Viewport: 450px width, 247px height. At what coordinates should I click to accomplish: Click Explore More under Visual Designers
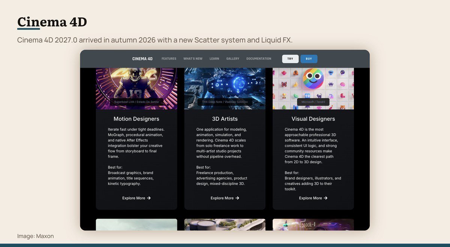(313, 198)
